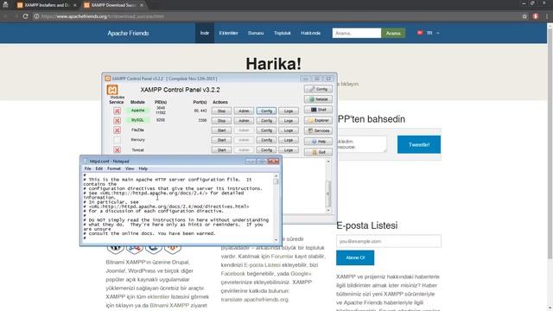This screenshot has height=311, width=553.
Task: Quit the XAMPP Control Panel
Action: click(318, 152)
